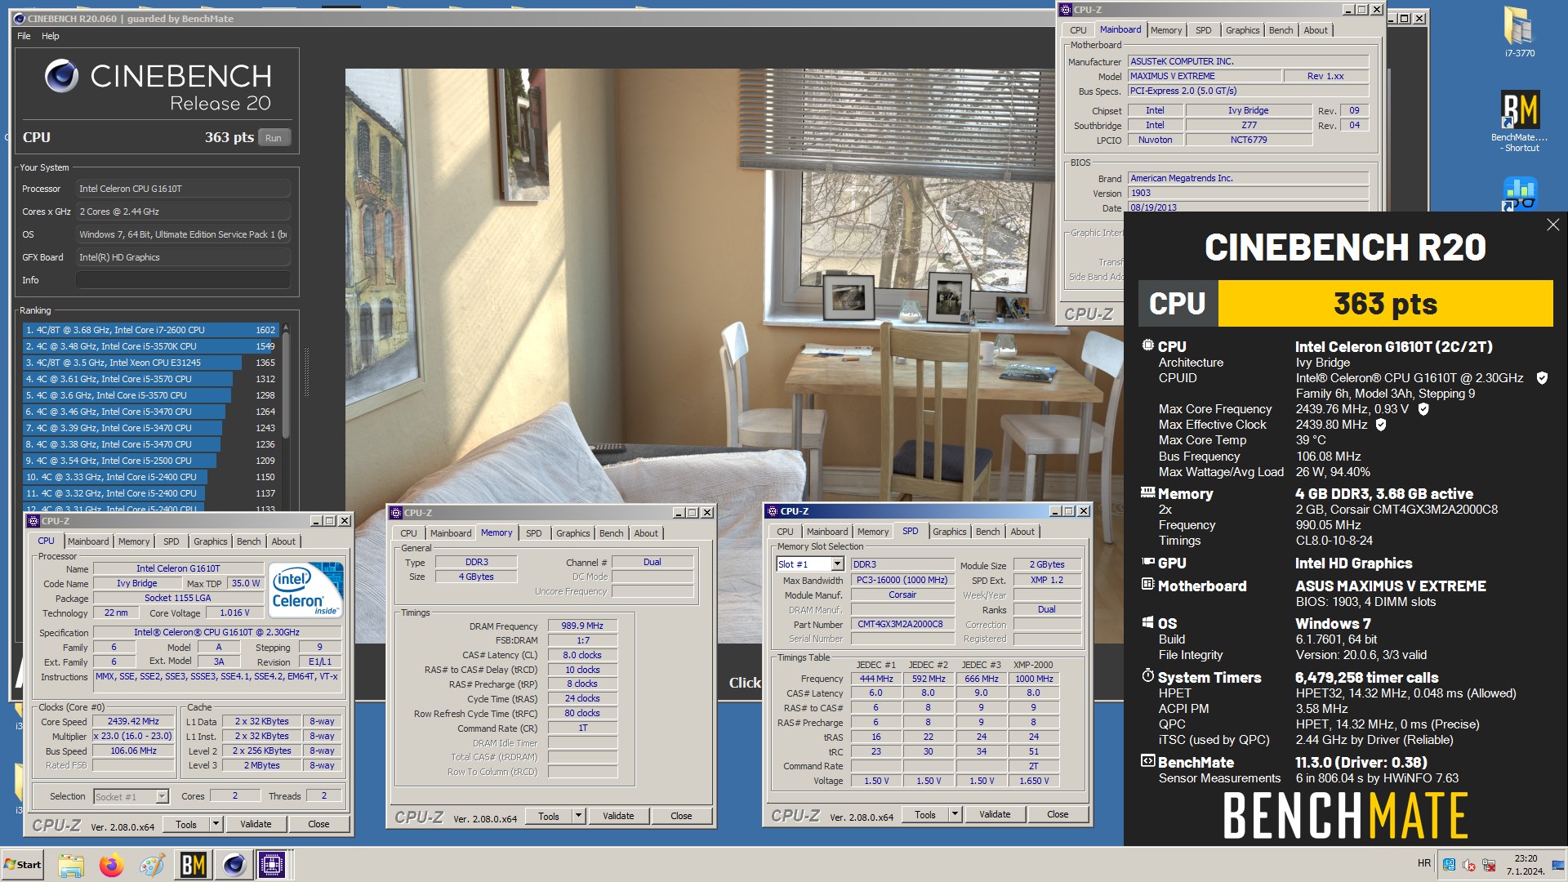Open Caches... no, Mainboard tab in CPU-Z CPU window

point(88,541)
